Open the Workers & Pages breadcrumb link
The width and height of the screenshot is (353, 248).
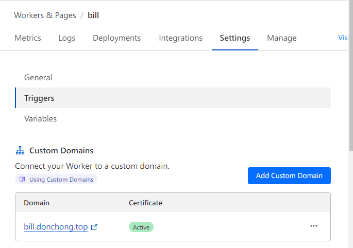click(x=45, y=15)
